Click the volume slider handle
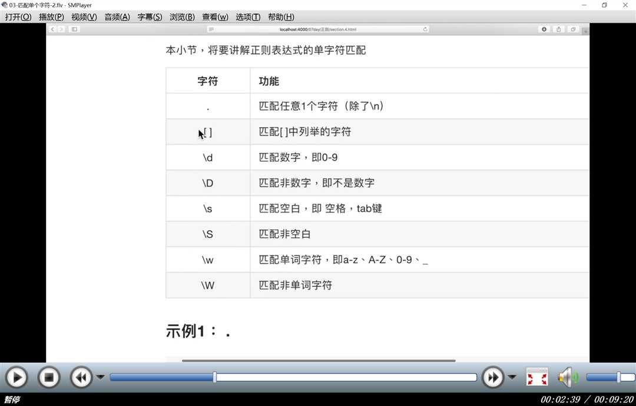This screenshot has width=636, height=406. pos(618,377)
